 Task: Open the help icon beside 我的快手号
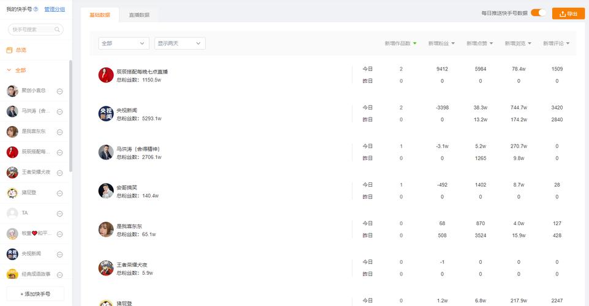(36, 9)
